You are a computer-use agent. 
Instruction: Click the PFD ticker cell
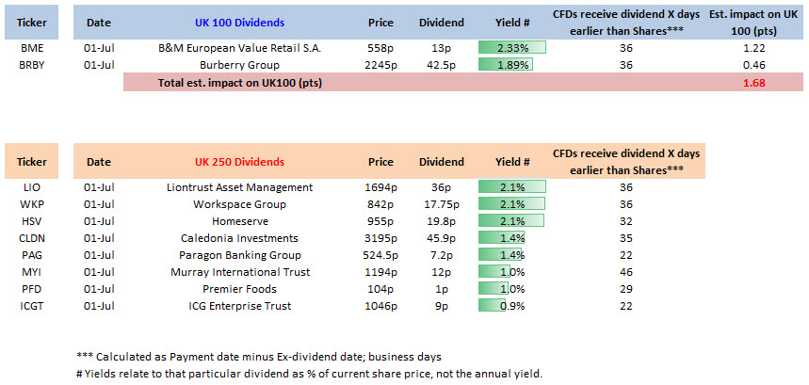coord(31,289)
